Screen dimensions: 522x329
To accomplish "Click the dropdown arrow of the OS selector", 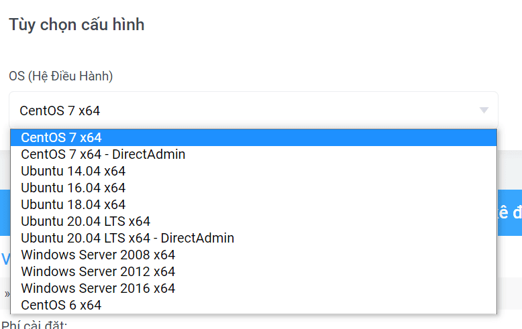I will tap(484, 111).
